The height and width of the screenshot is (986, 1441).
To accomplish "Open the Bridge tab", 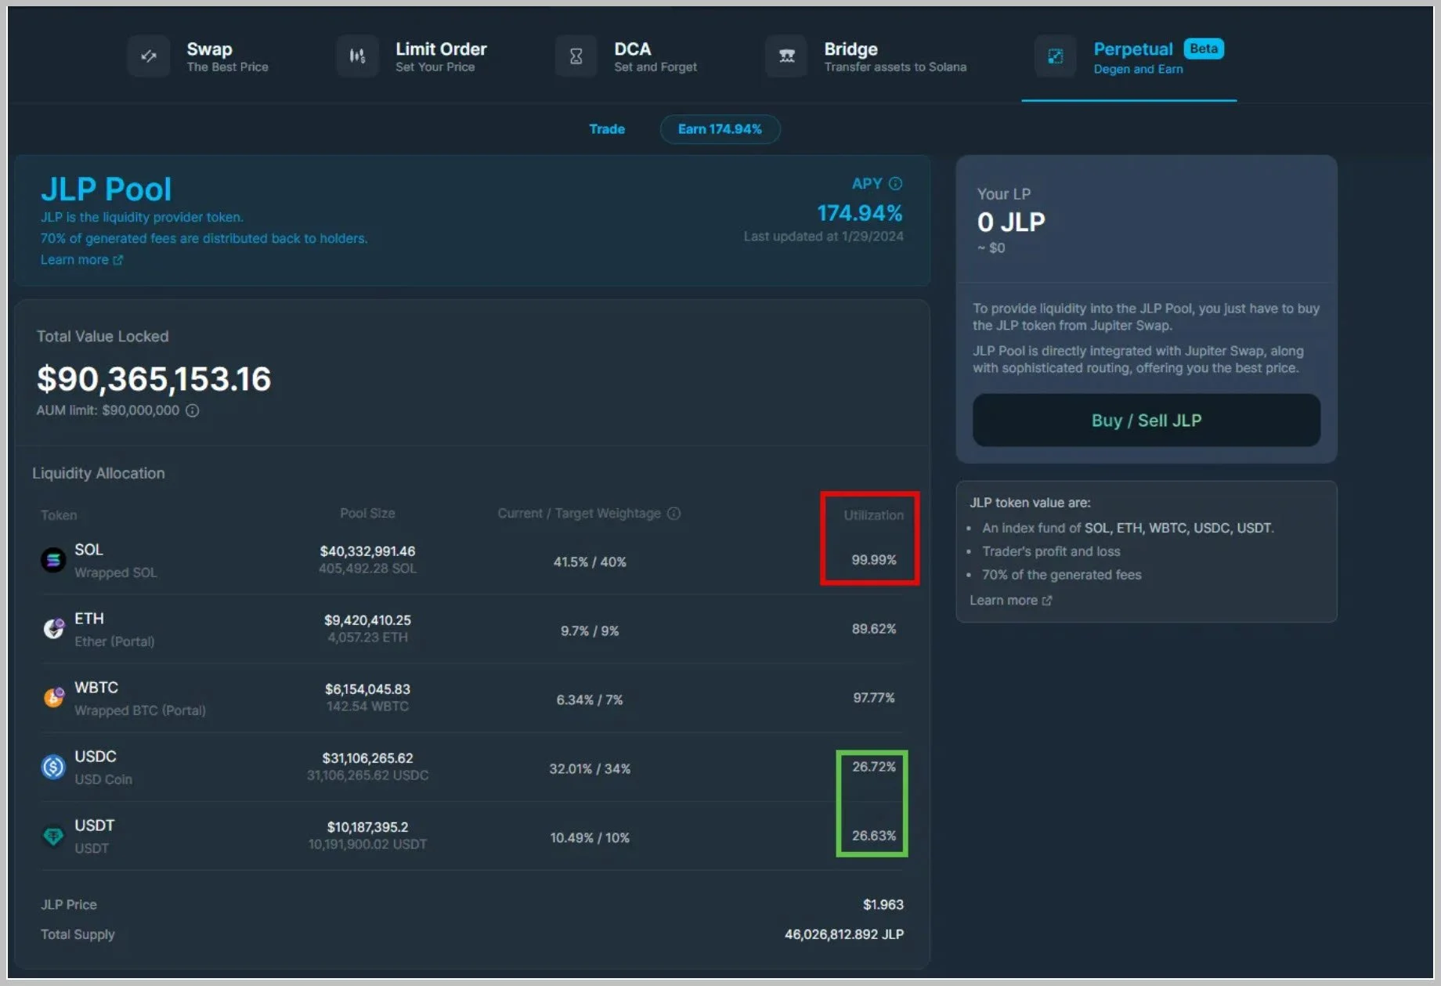I will (866, 57).
